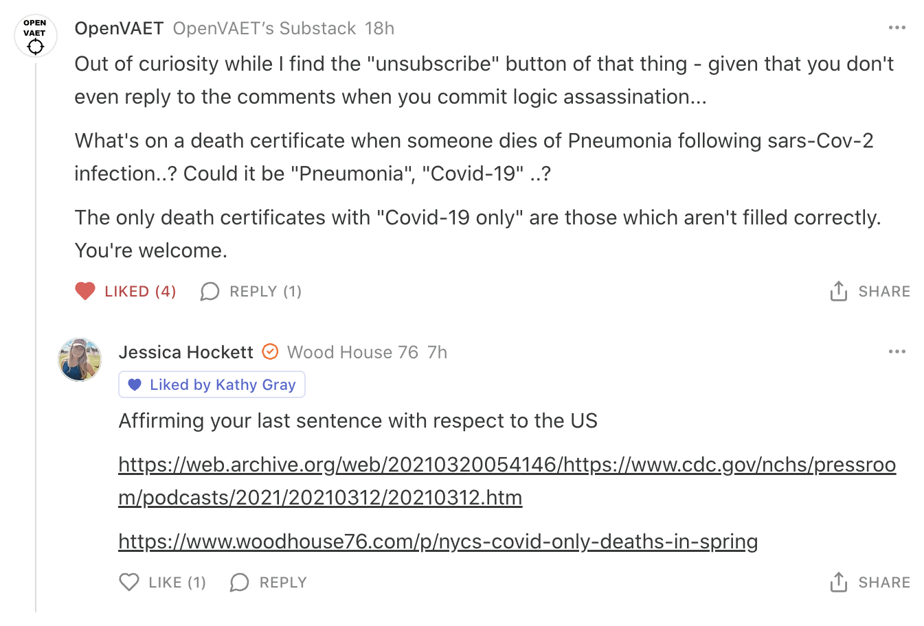The width and height of the screenshot is (924, 626).
Task: Click OpenVAET's profile avatar
Action: 35,36
